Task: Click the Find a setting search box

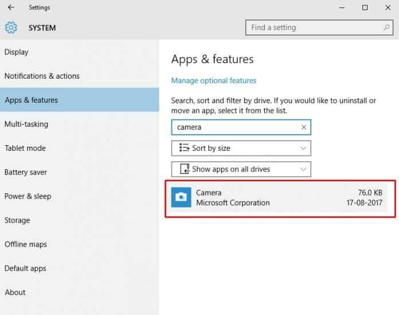Action: coord(319,27)
